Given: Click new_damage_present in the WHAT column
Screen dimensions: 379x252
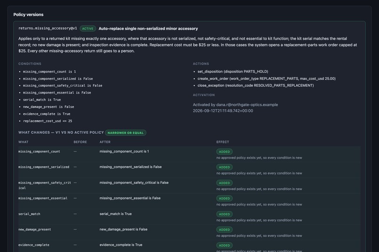Looking at the screenshot, I should pos(35,229).
